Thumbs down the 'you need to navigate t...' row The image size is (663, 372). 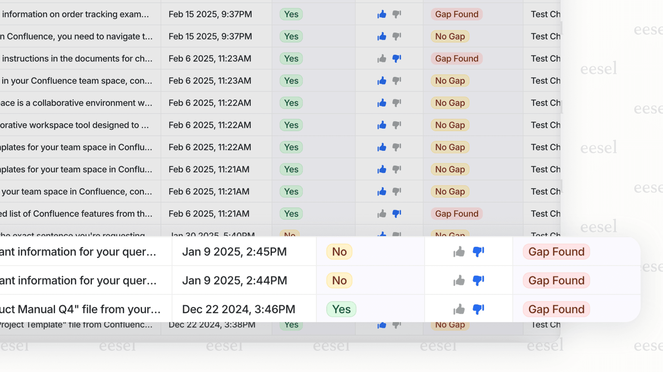coord(397,36)
